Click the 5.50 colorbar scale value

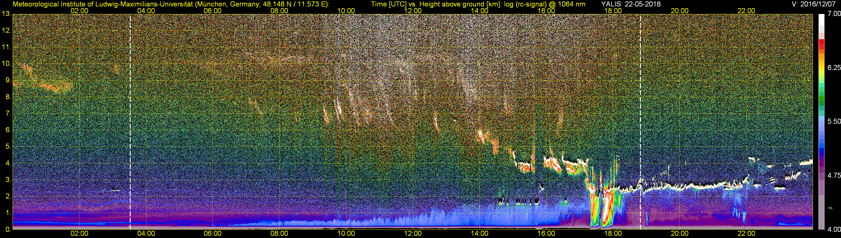pyautogui.click(x=834, y=121)
